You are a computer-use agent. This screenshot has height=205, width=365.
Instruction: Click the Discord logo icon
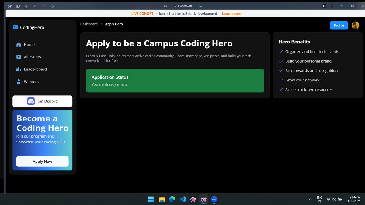pyautogui.click(x=31, y=101)
